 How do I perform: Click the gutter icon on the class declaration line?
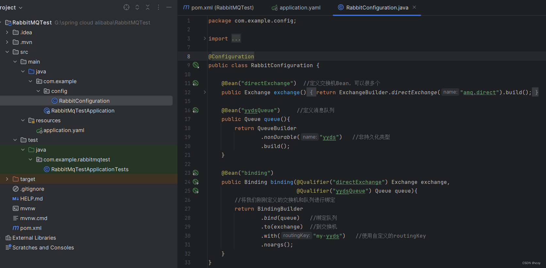(196, 65)
